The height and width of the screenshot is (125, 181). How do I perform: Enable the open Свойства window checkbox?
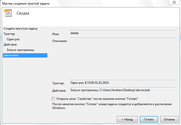pos(53,99)
